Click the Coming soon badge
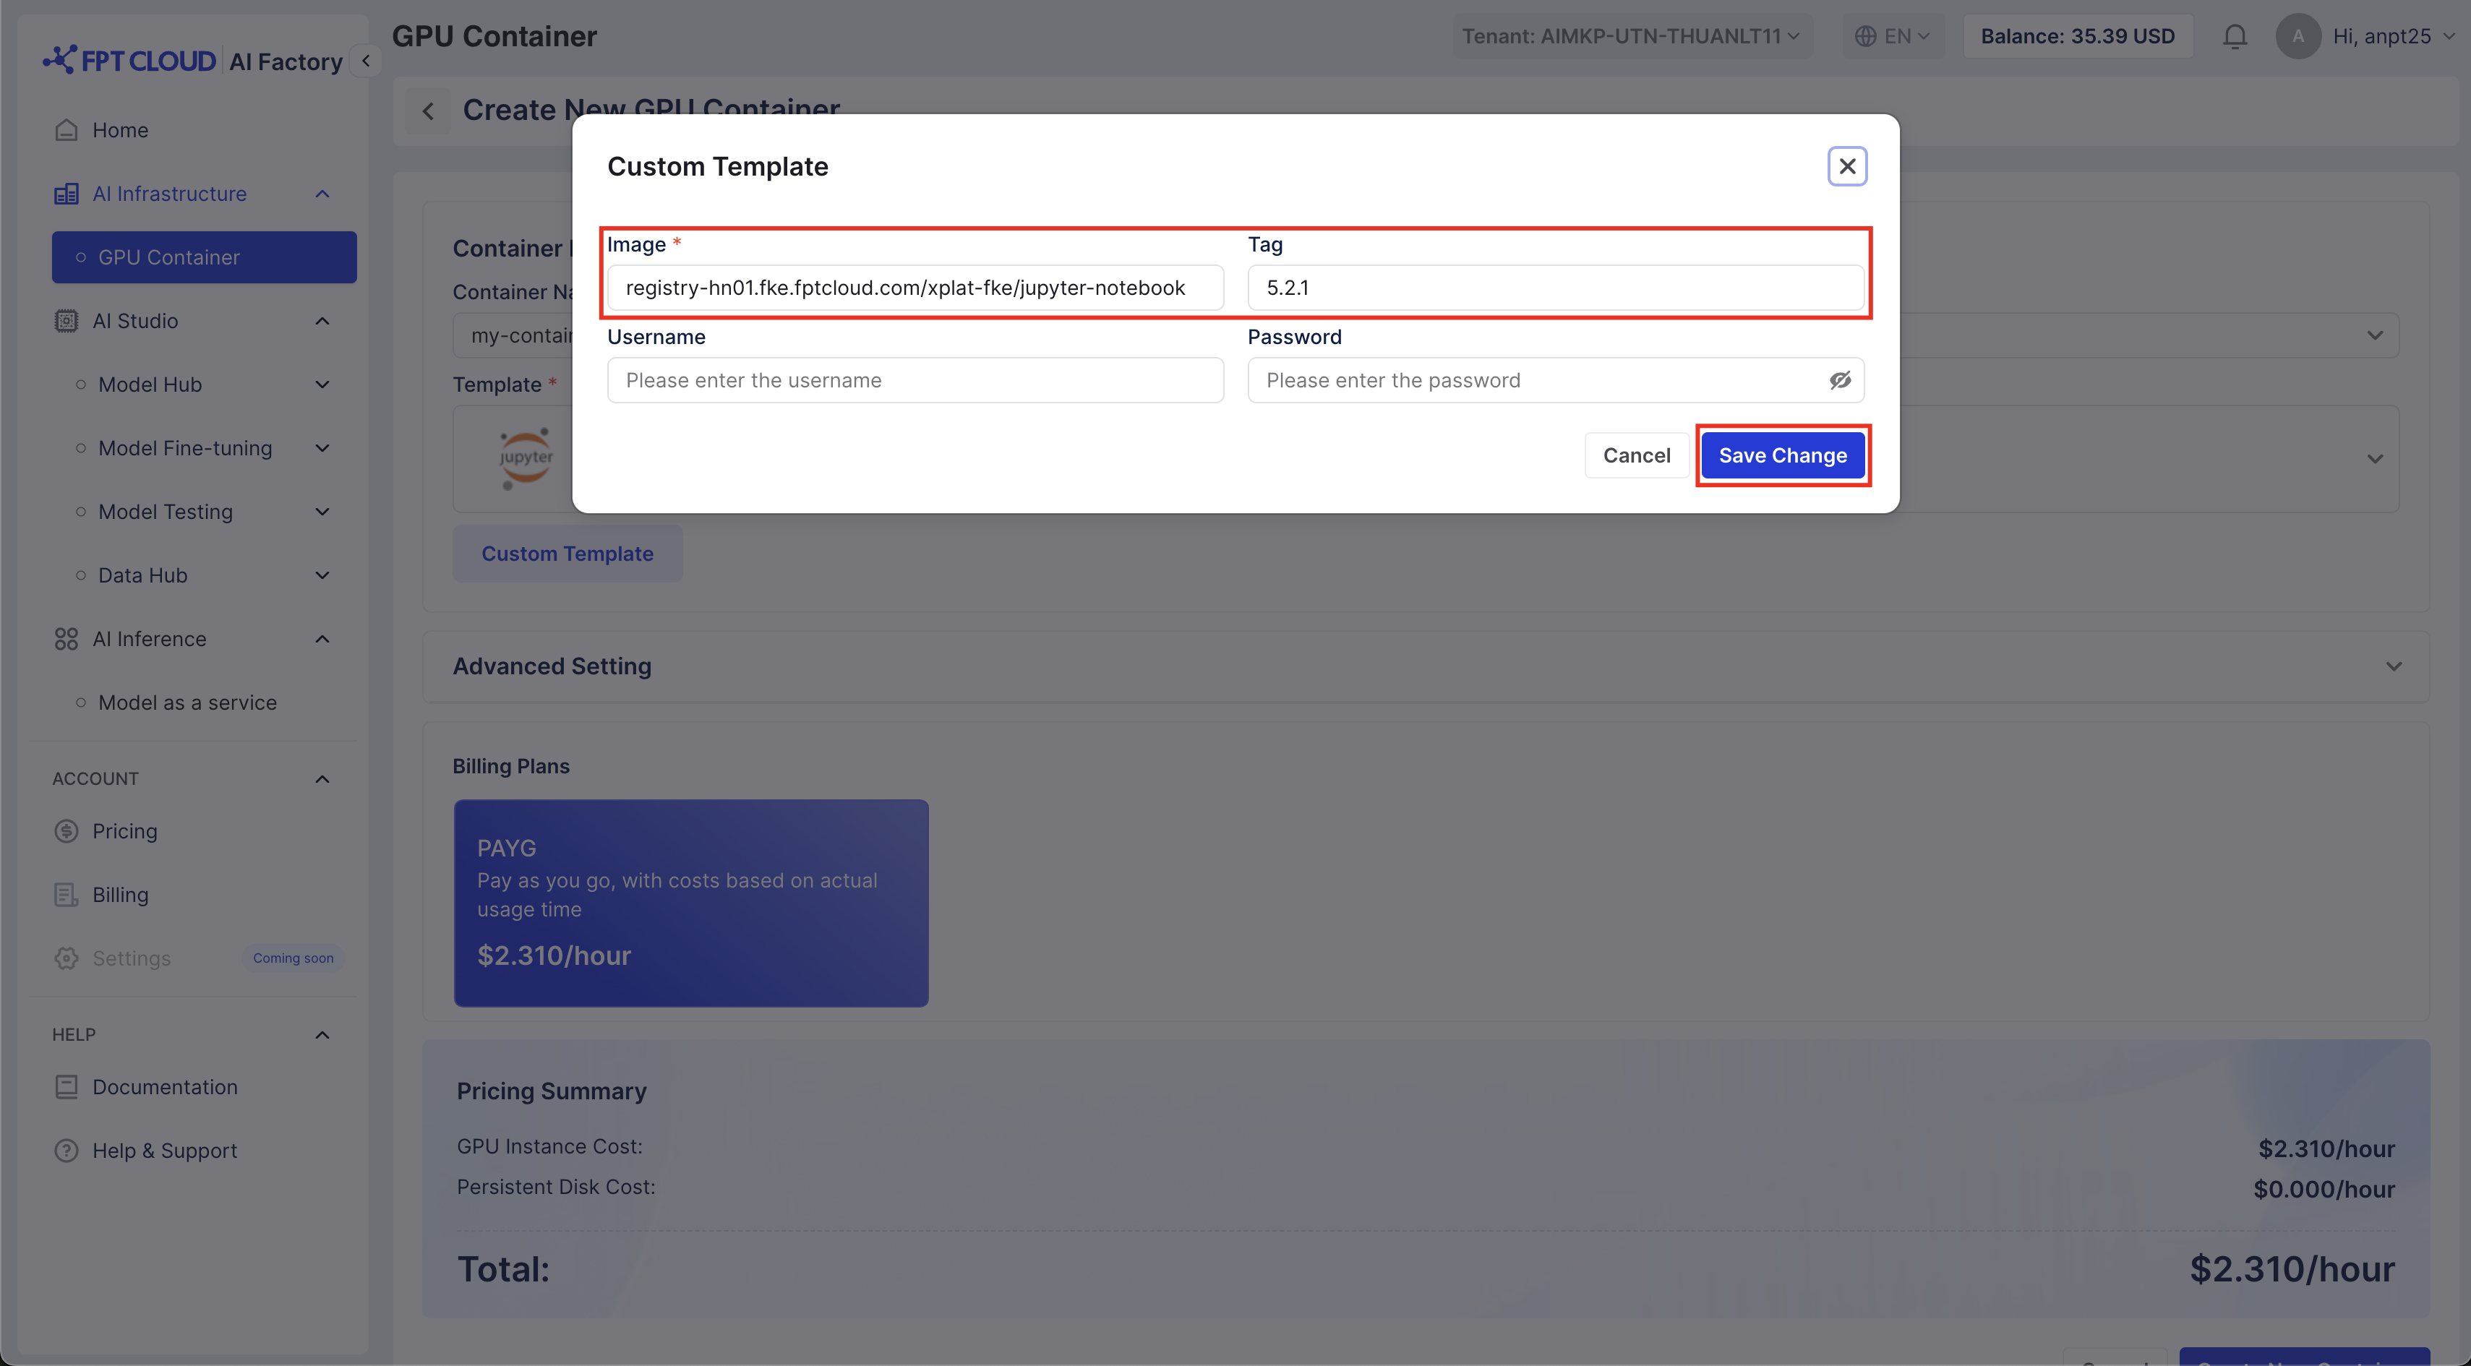 (x=293, y=958)
